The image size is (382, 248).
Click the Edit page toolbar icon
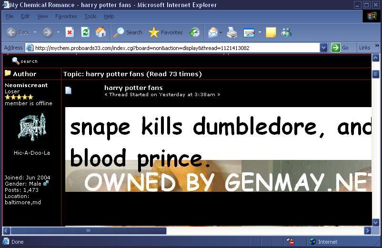point(249,32)
